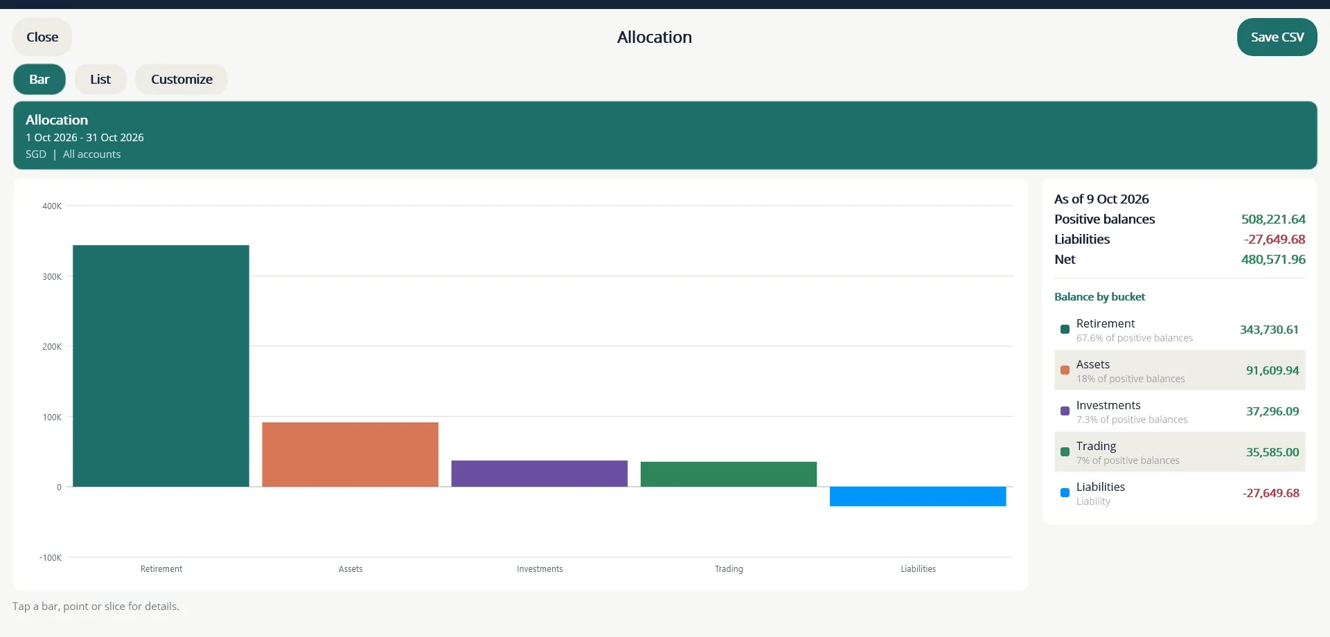Viewport: 1330px width, 637px height.
Task: Switch to the List tab
Action: [x=100, y=80]
